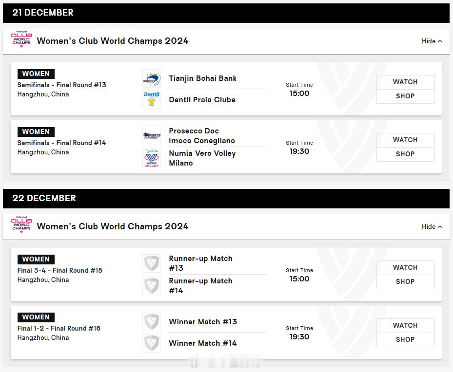
Task: Watch the Tianjin vs Dentil Praia semifinal
Action: pos(405,82)
